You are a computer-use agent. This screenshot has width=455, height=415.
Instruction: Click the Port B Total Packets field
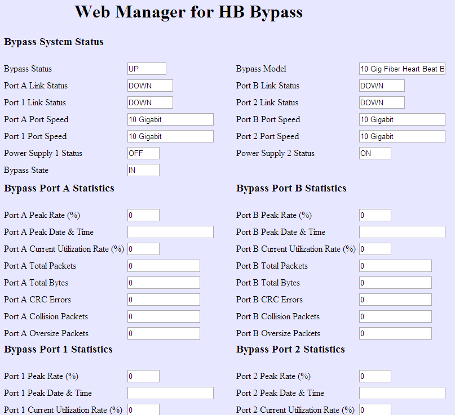point(395,266)
